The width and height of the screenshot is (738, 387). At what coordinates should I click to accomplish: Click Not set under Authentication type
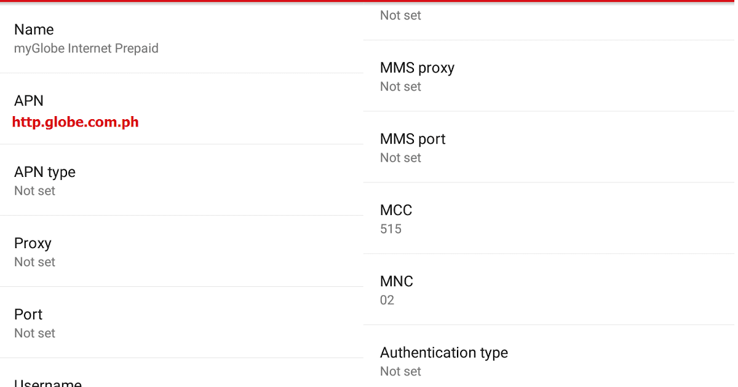coord(400,371)
